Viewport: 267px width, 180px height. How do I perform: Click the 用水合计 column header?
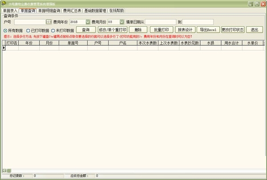(x=231, y=43)
